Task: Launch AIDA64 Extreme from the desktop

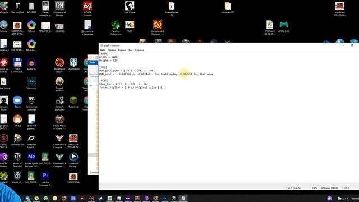Action: pyautogui.click(x=88, y=9)
